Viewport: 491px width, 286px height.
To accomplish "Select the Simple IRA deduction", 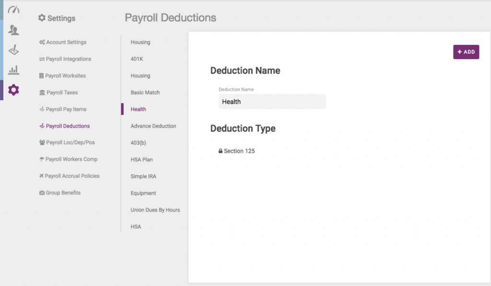I will point(143,177).
